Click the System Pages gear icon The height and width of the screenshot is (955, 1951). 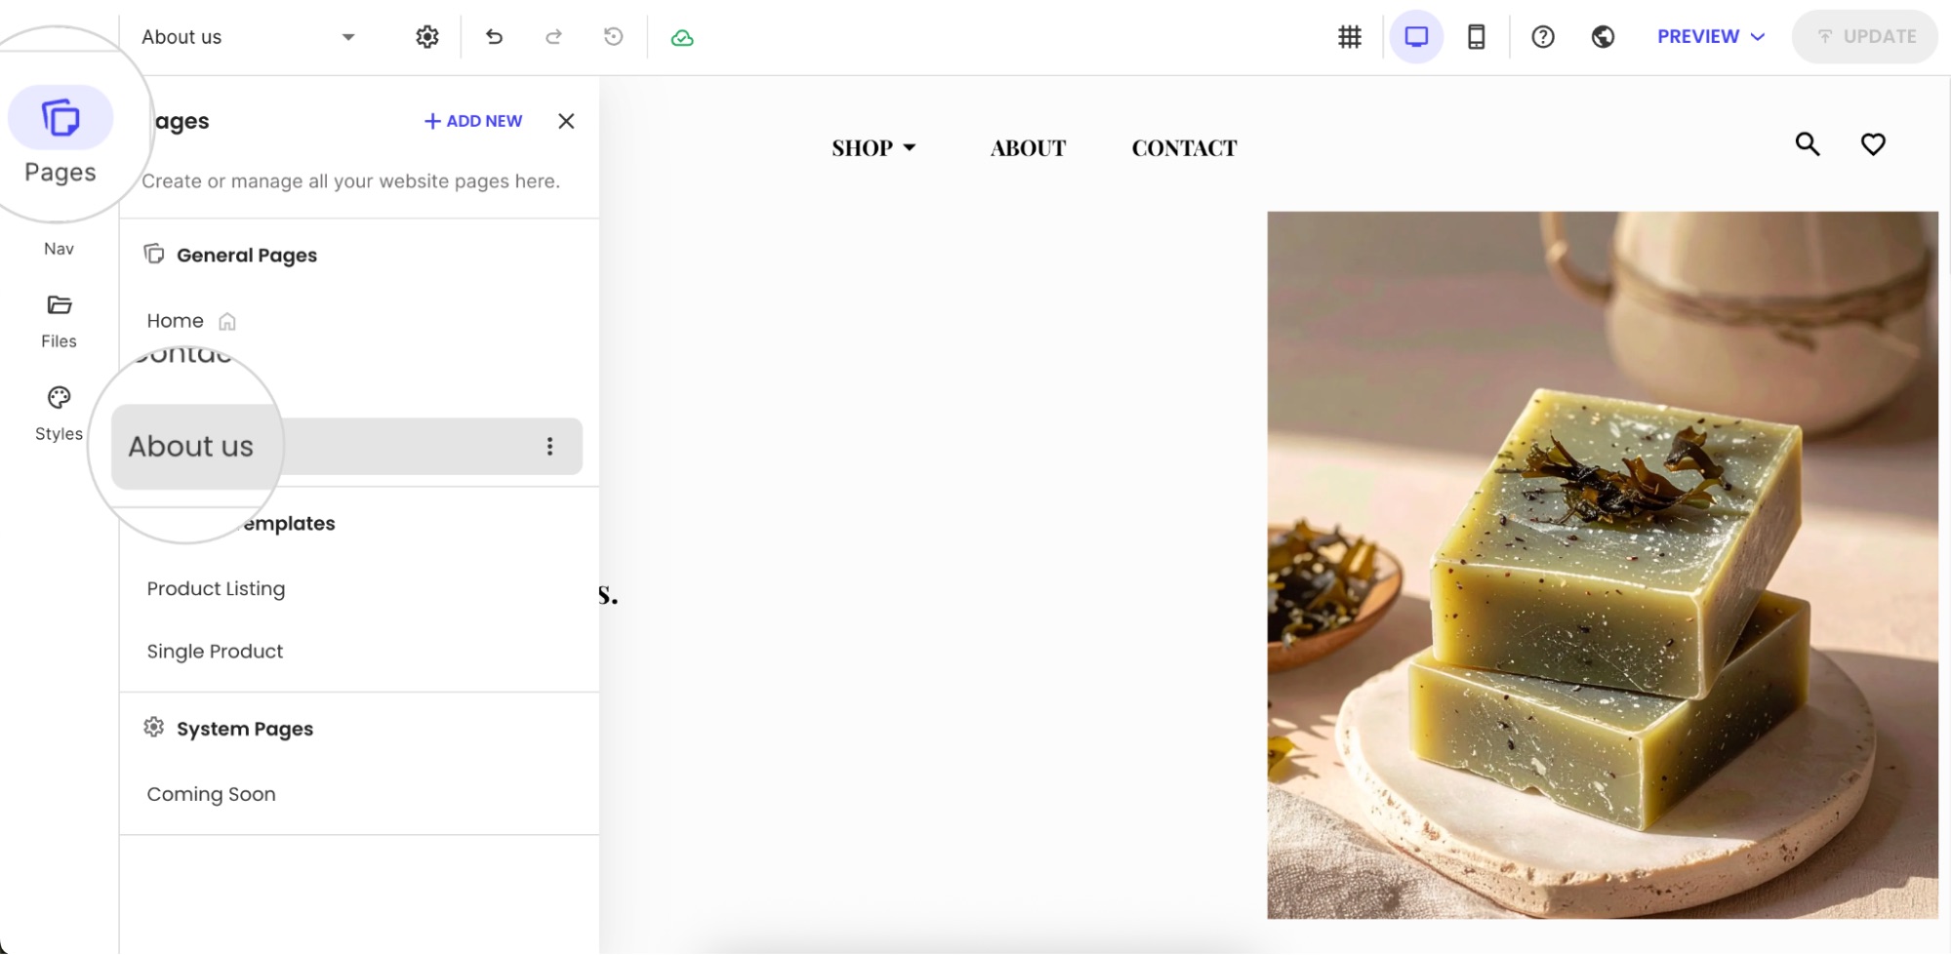[x=153, y=728]
